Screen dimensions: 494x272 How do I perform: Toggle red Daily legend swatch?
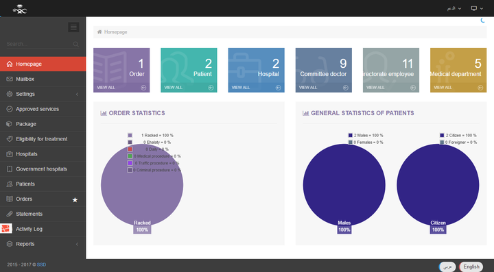(130, 149)
